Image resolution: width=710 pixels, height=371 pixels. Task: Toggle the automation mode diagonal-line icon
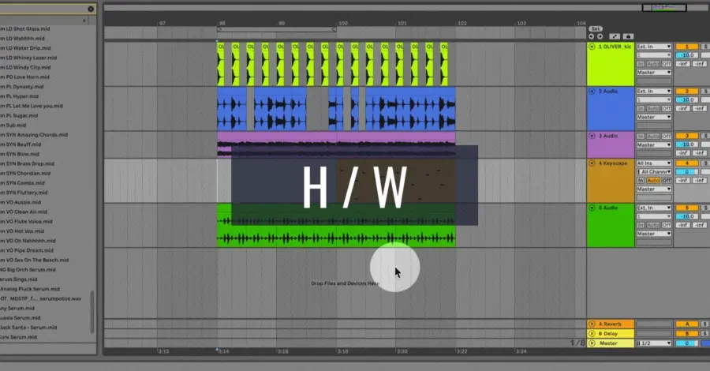pos(614,36)
